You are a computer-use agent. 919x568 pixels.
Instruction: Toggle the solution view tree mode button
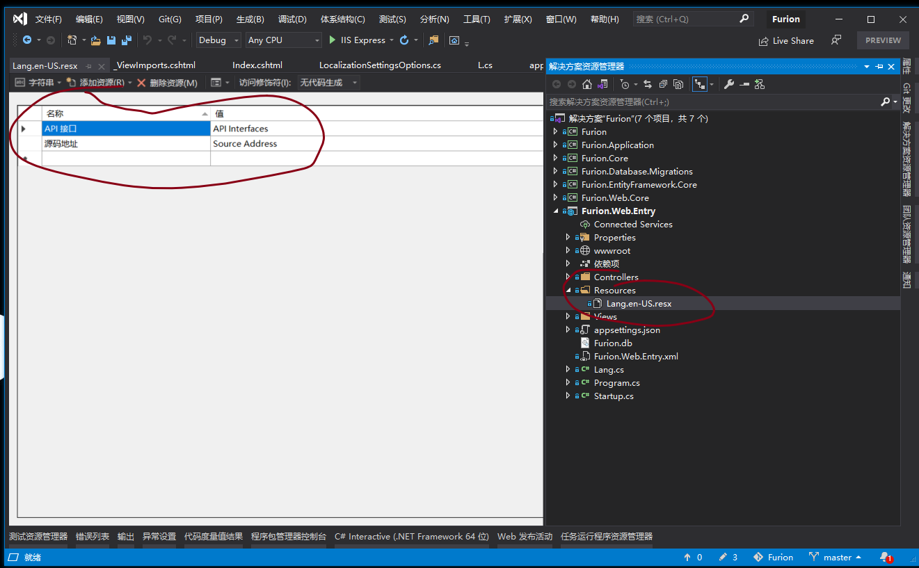[699, 84]
